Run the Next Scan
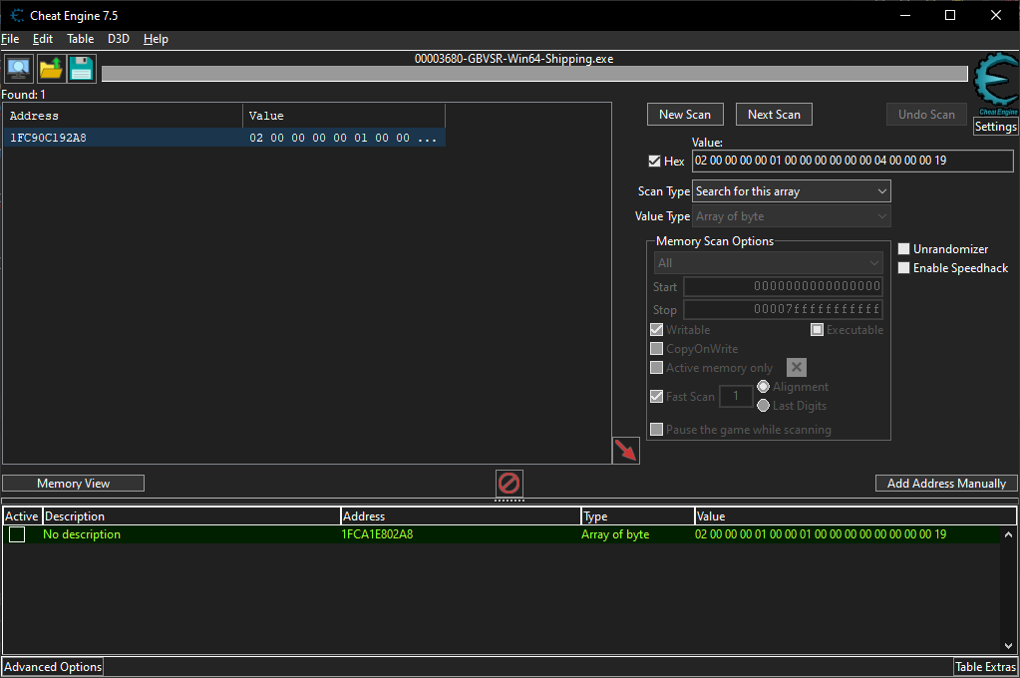 click(774, 115)
